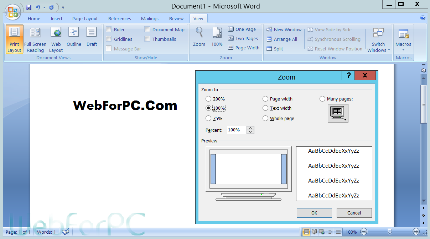
Task: Click Draft view icon in status bar
Action: pos(338,232)
